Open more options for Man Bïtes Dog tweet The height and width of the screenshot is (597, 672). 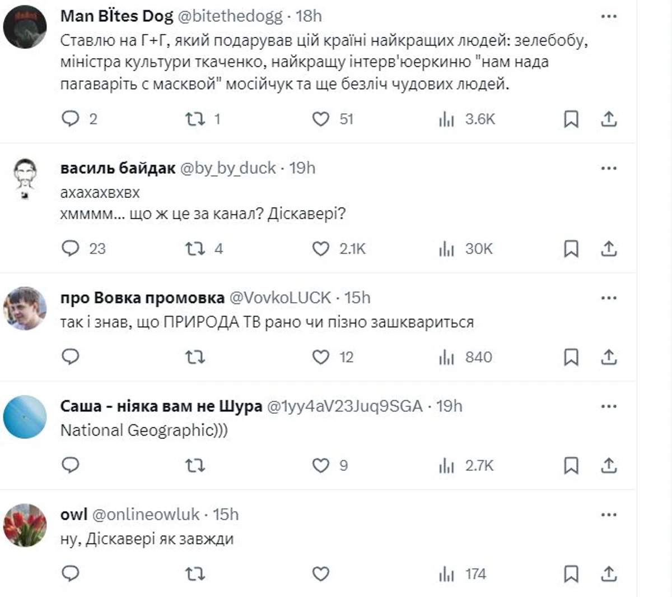point(609,16)
